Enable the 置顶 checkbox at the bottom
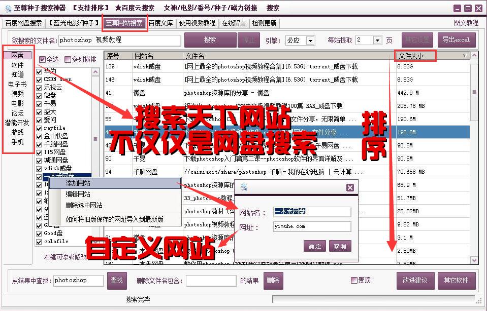Image resolution: width=487 pixels, height=311 pixels. click(x=353, y=281)
